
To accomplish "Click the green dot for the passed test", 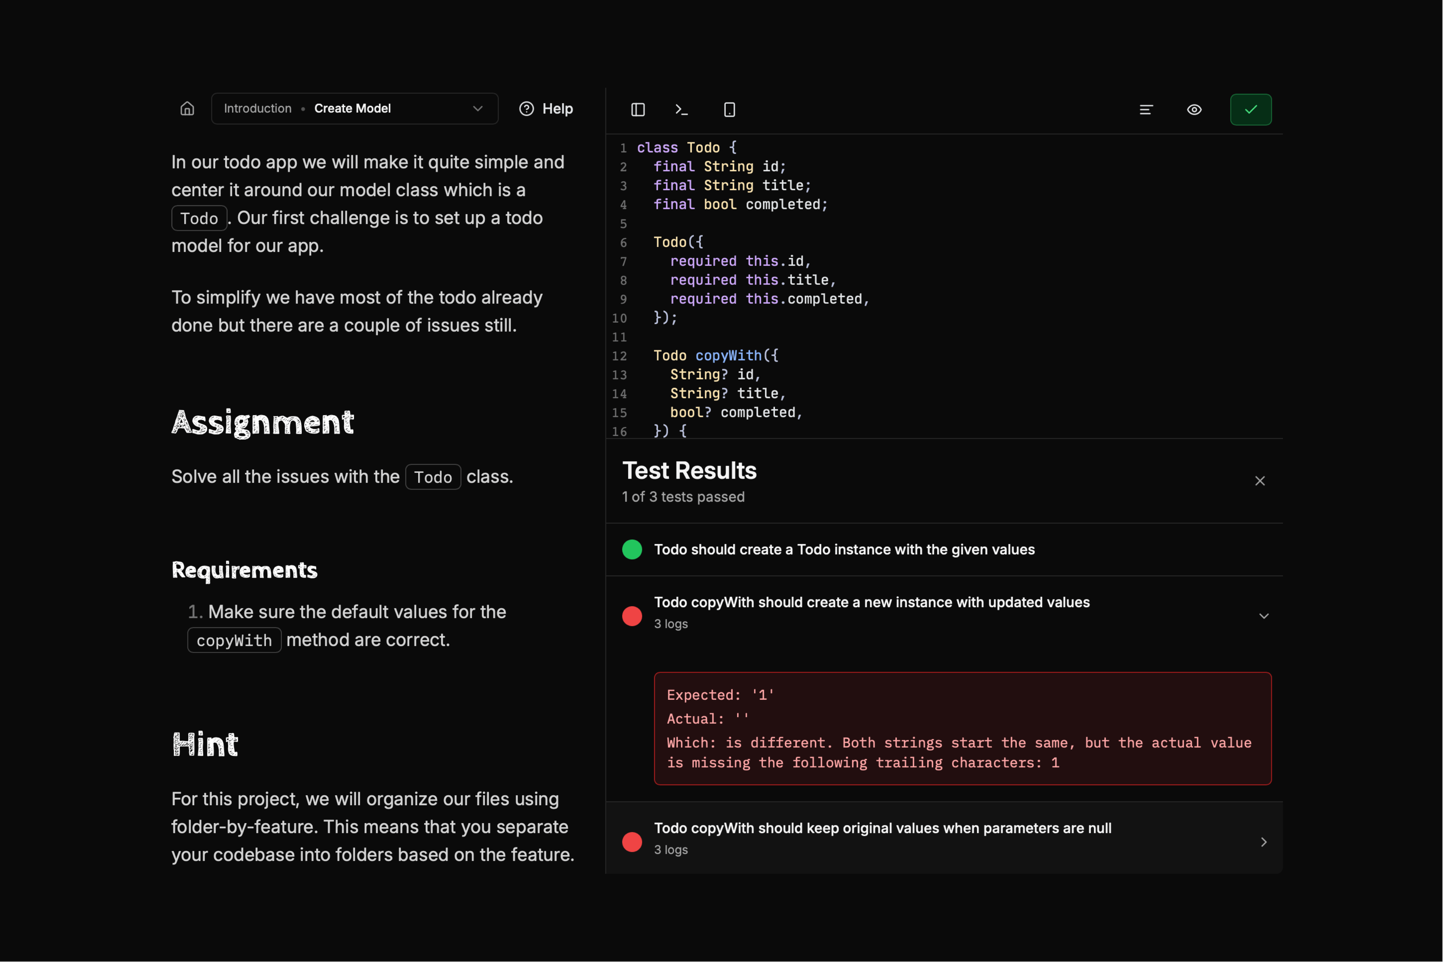I will [x=632, y=549].
